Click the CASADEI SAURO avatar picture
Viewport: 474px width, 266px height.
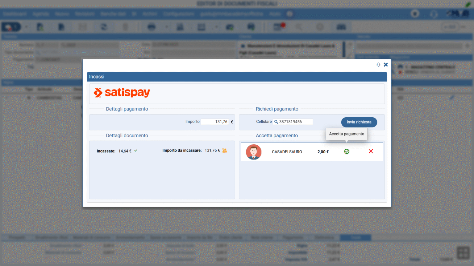(254, 152)
